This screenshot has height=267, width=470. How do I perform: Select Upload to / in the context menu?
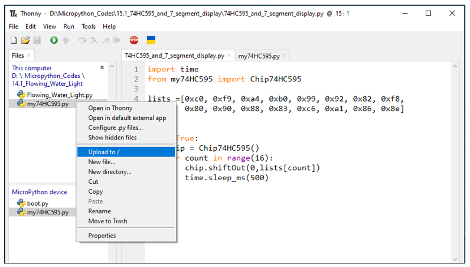[126, 152]
